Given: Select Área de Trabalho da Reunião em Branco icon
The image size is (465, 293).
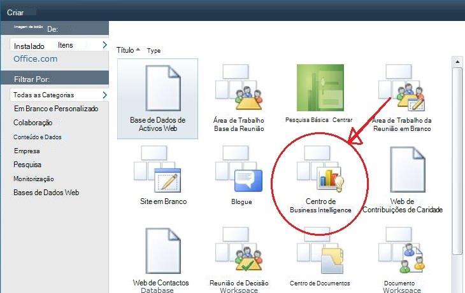Looking at the screenshot, I should (401, 88).
